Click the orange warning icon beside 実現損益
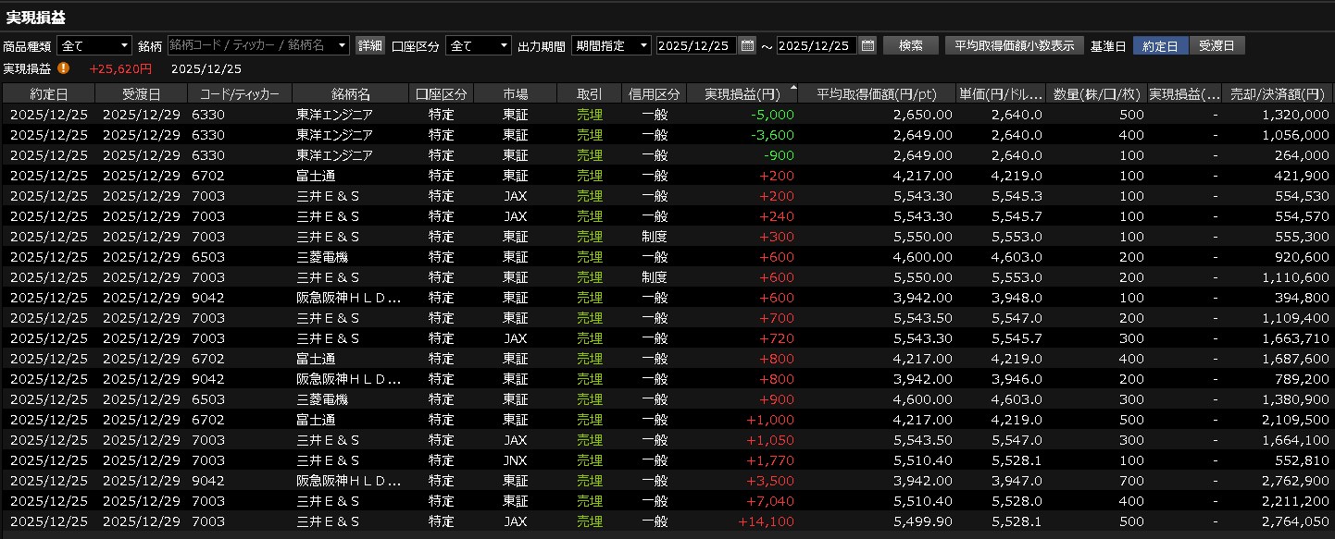This screenshot has height=539, width=1335. (x=63, y=68)
